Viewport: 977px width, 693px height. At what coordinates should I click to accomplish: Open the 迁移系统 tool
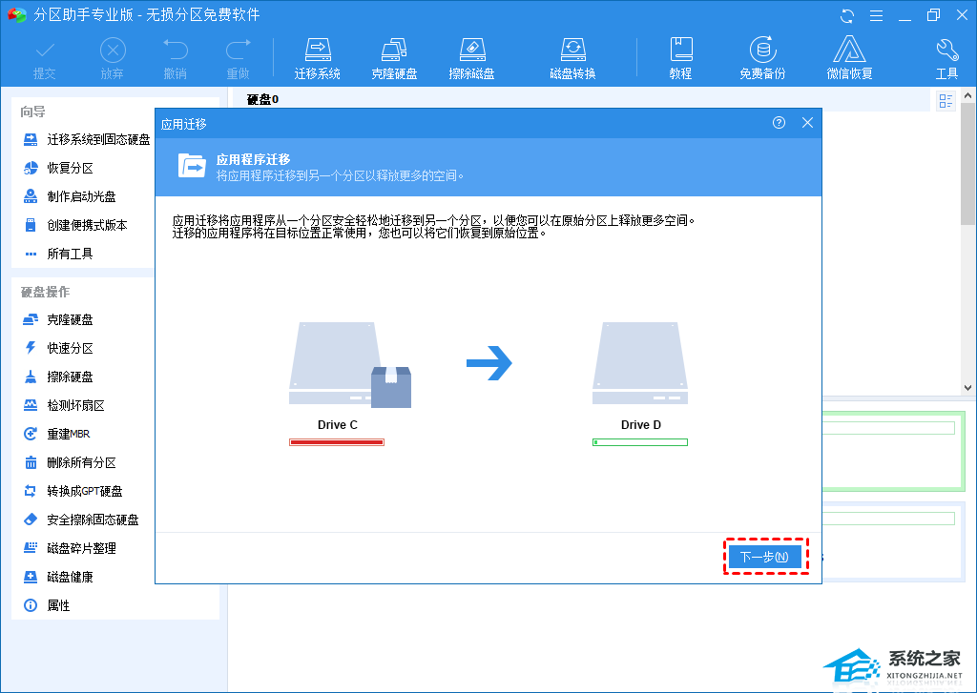click(x=317, y=59)
